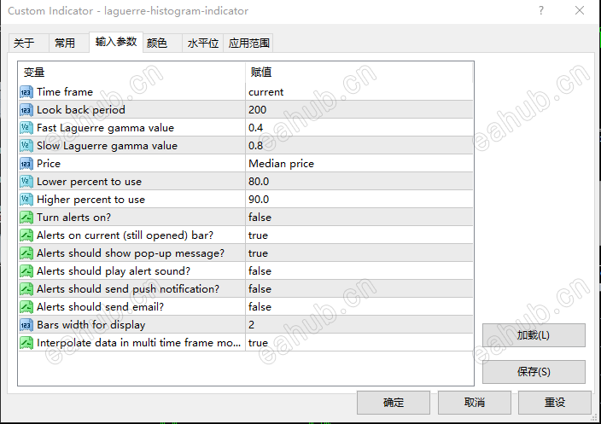601x424 pixels.
Task: Click the icon for play alert sound row
Action: (26, 271)
